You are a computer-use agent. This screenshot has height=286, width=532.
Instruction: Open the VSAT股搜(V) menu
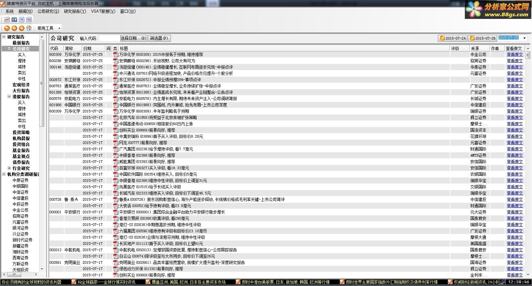(x=103, y=11)
